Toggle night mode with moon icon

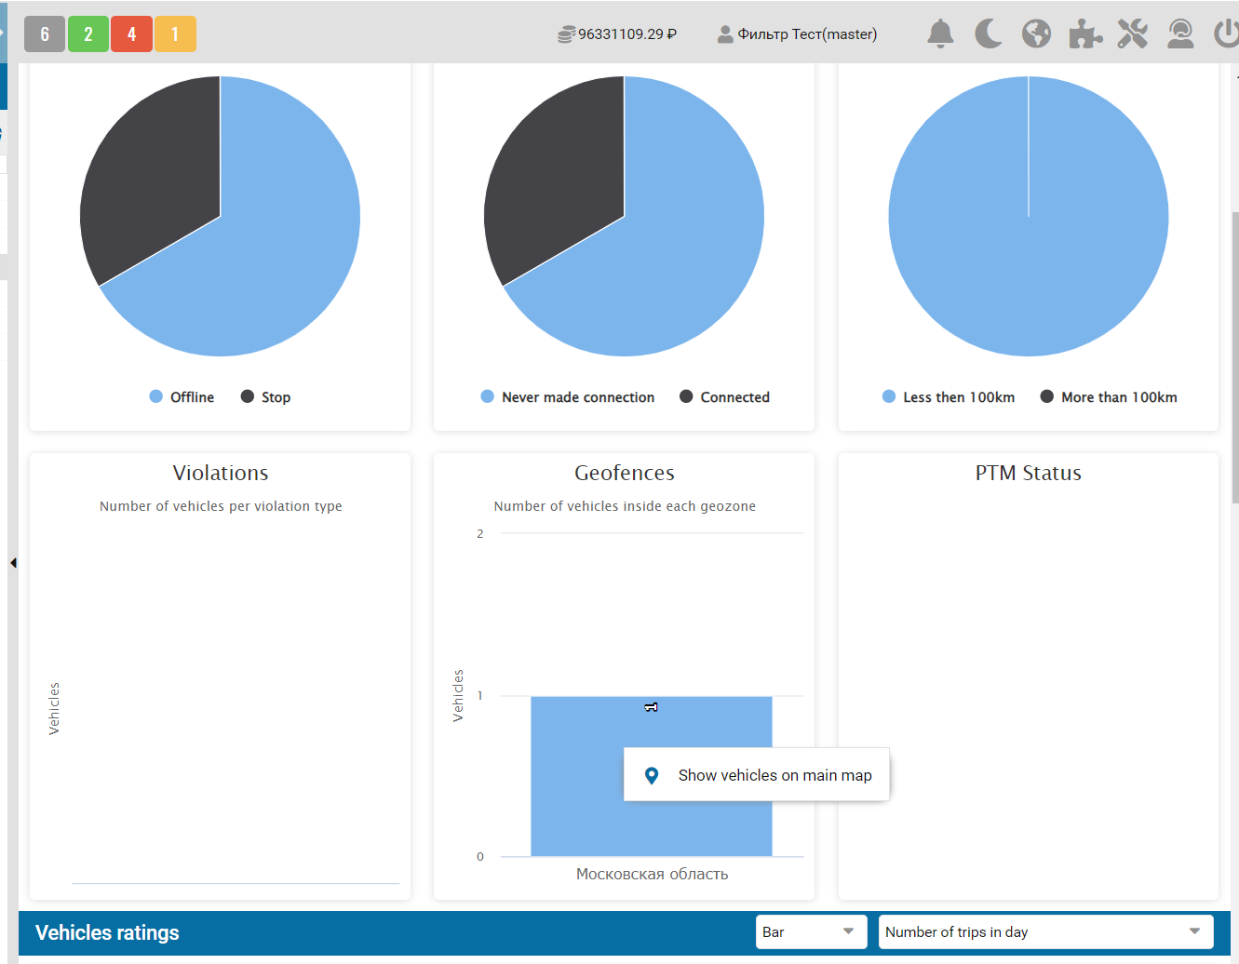click(988, 34)
